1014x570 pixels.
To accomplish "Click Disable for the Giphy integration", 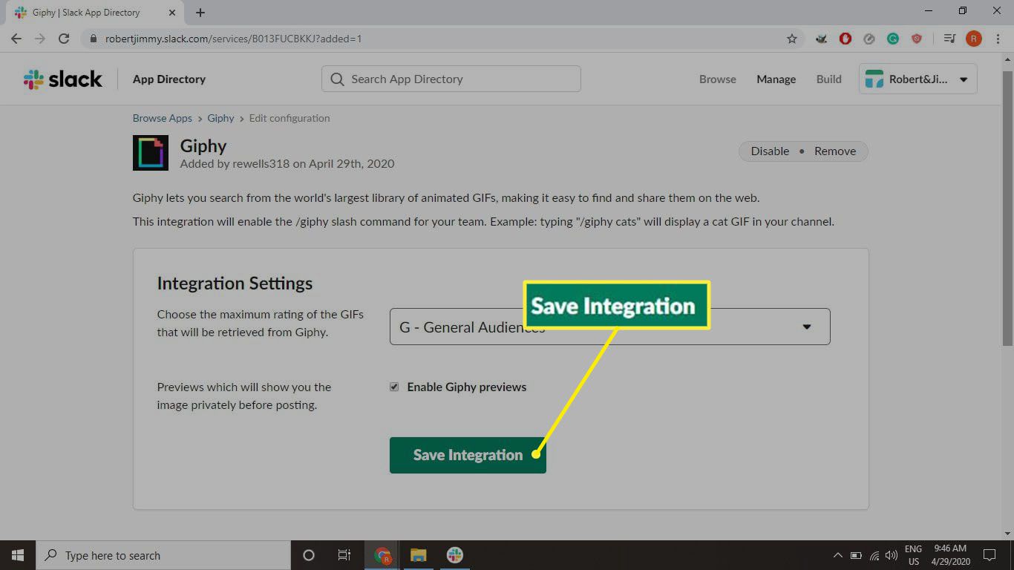I will (770, 151).
